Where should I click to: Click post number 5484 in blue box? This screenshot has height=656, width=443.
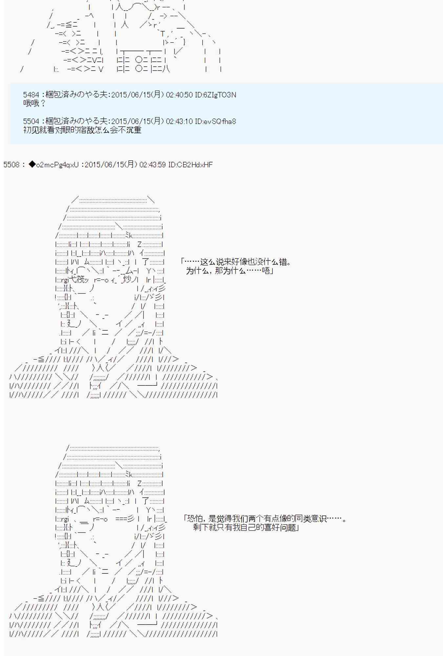tap(31, 95)
